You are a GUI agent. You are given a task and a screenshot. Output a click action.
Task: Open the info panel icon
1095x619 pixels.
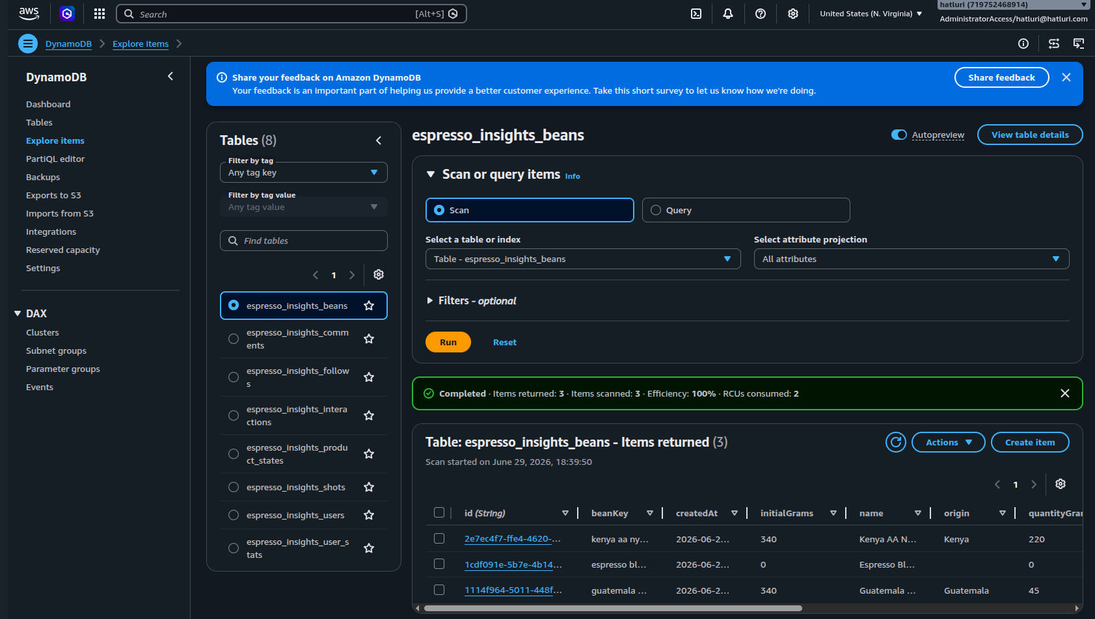(1023, 44)
